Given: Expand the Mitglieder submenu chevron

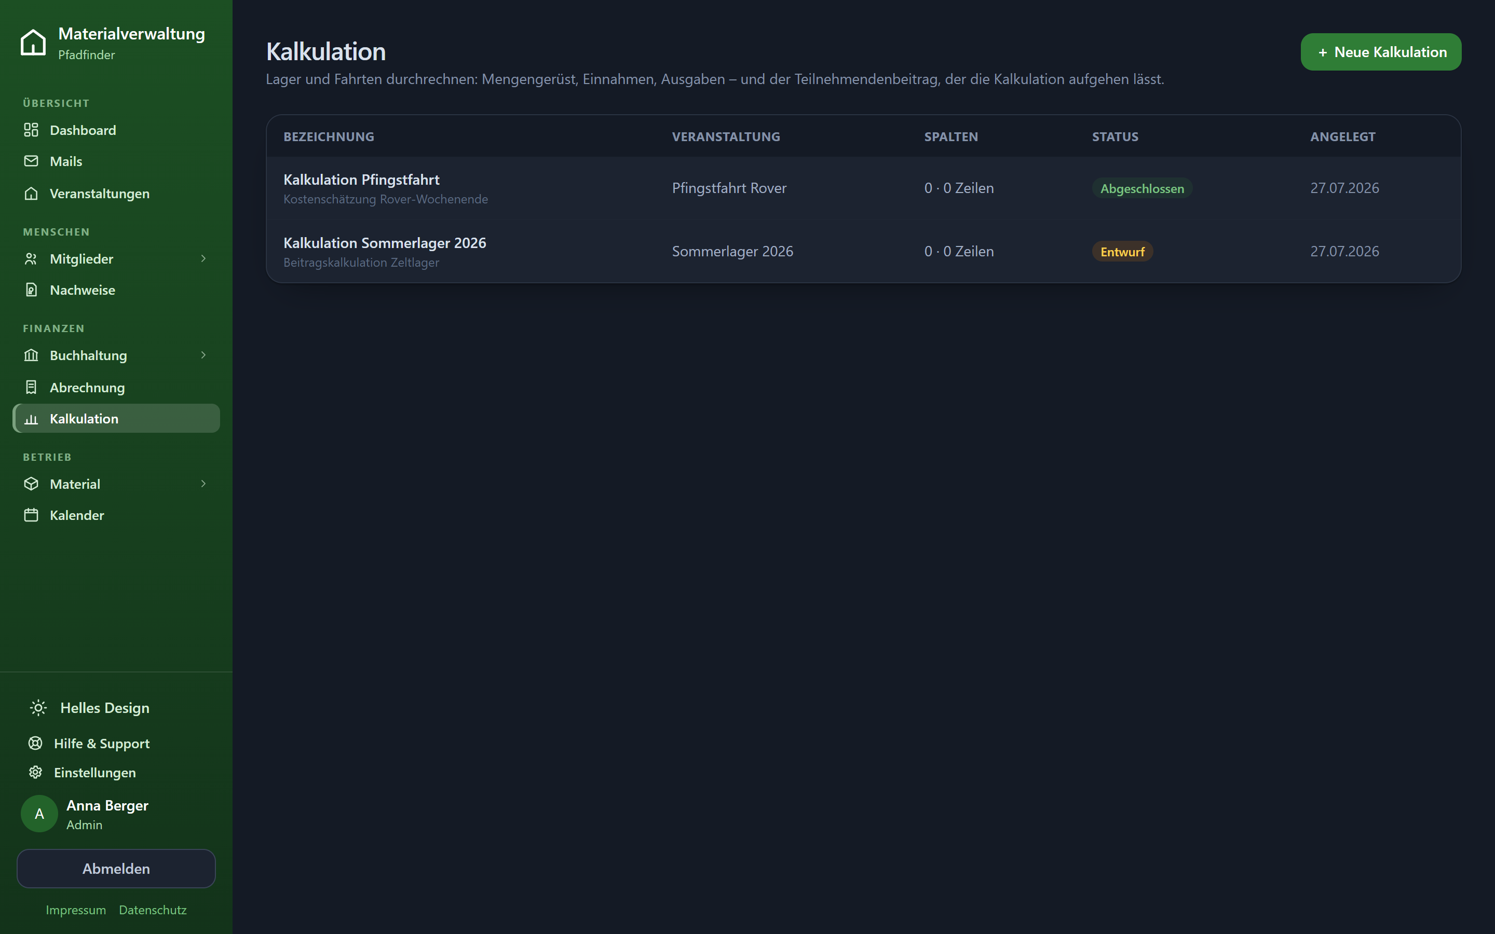Looking at the screenshot, I should pos(203,259).
